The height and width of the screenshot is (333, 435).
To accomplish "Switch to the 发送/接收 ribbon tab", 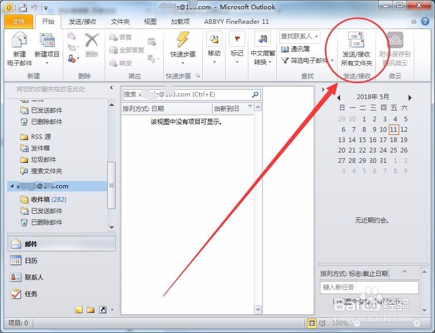I will click(82, 22).
